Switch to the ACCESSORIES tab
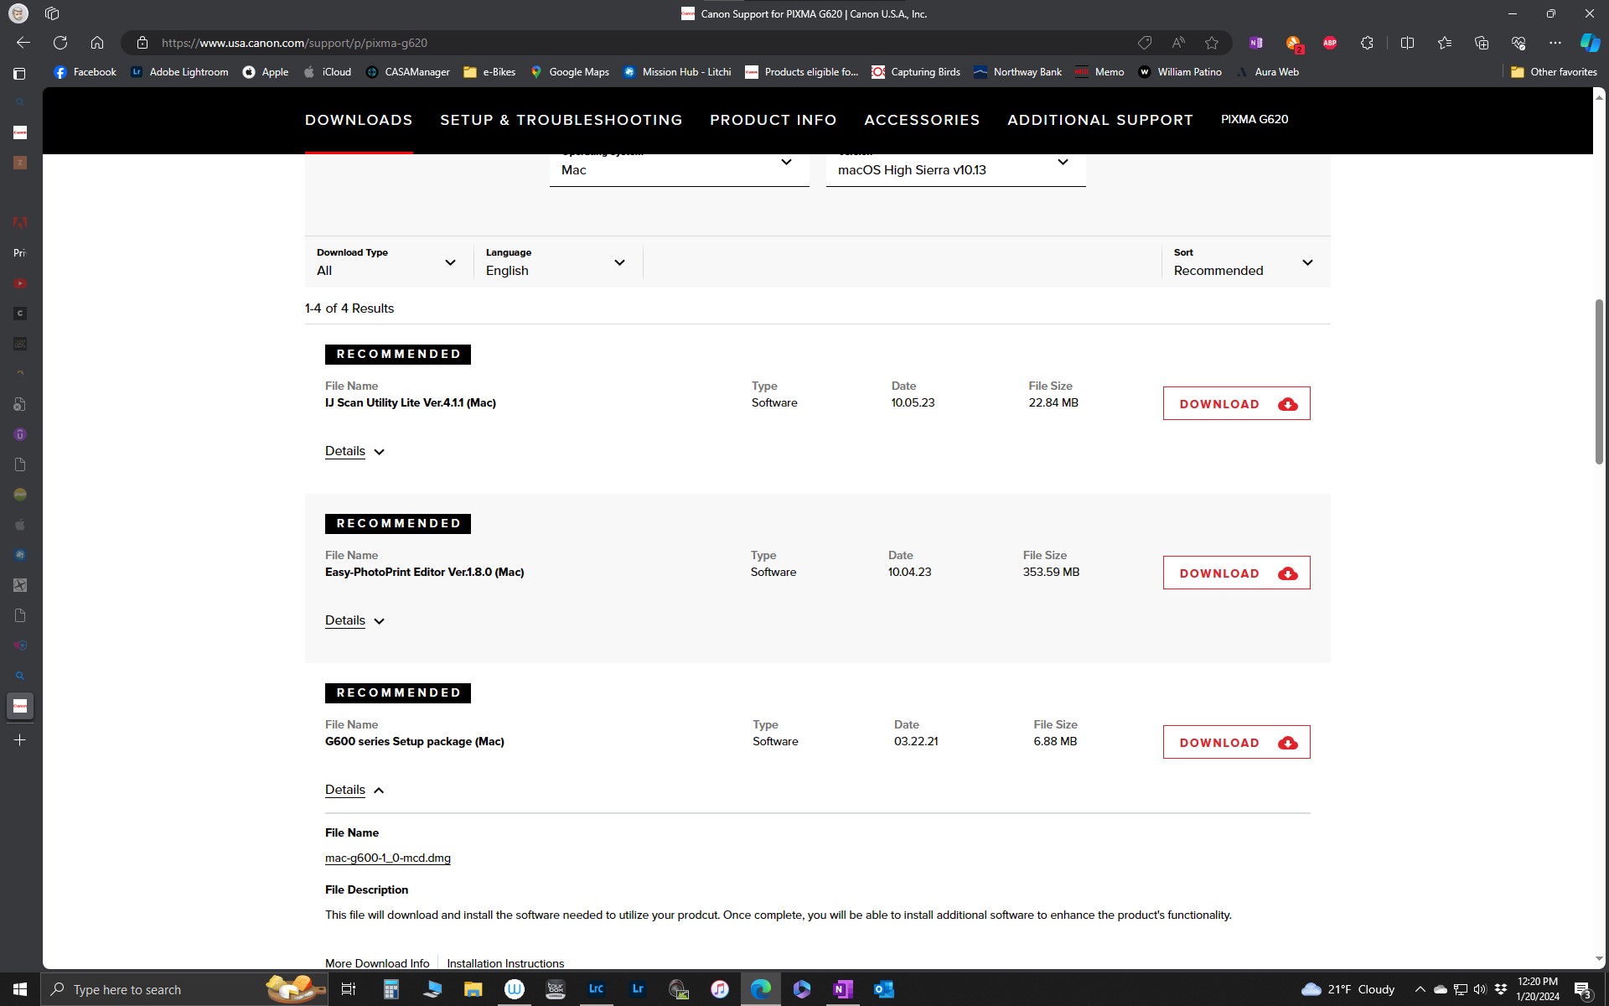Viewport: 1609px width, 1006px height. [x=922, y=120]
